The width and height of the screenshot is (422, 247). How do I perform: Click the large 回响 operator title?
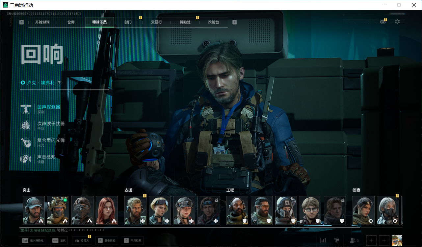[42, 54]
